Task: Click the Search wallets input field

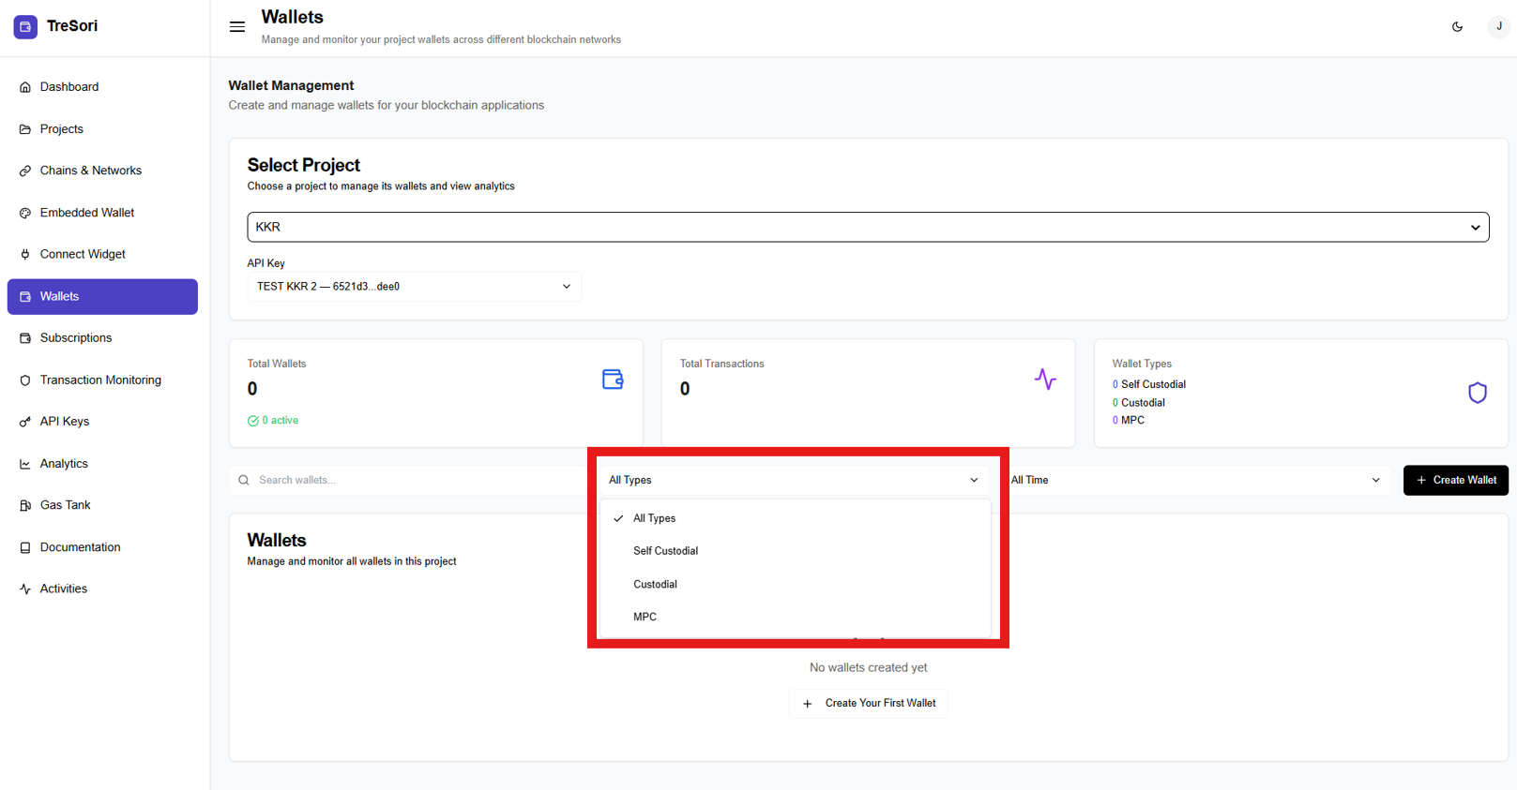Action: pos(413,480)
